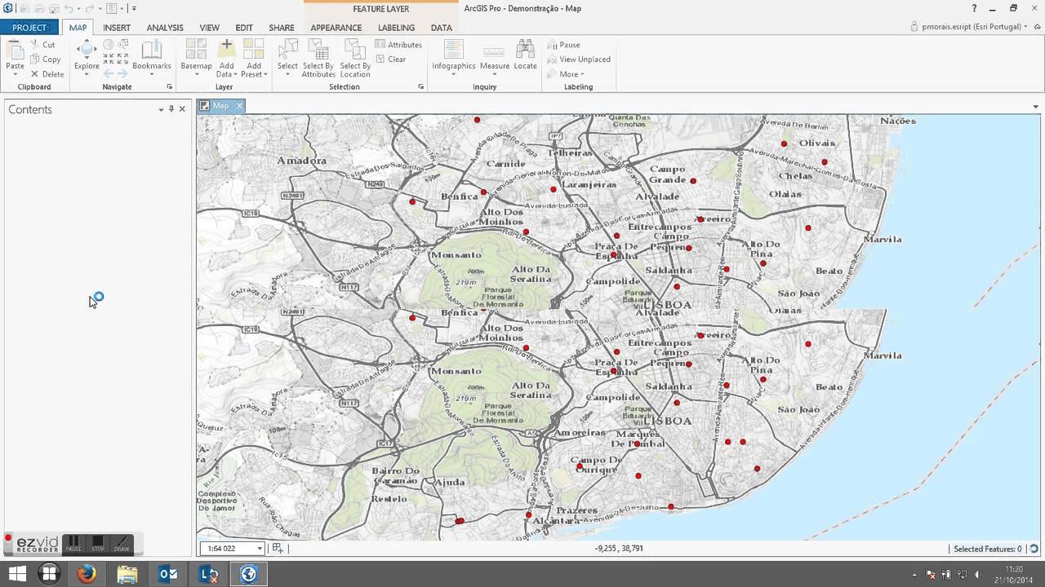Click the refresh map icon

tap(1034, 549)
